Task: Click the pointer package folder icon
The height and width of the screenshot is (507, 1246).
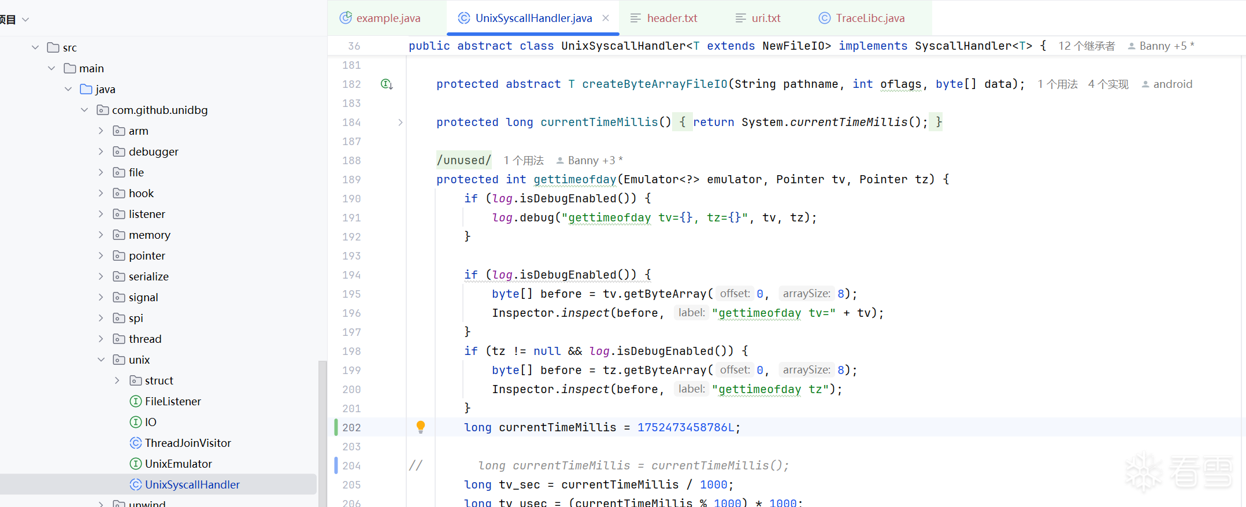Action: (x=119, y=256)
